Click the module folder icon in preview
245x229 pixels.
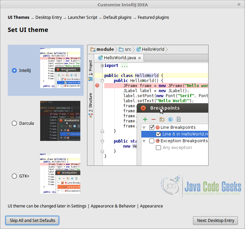click(x=93, y=49)
